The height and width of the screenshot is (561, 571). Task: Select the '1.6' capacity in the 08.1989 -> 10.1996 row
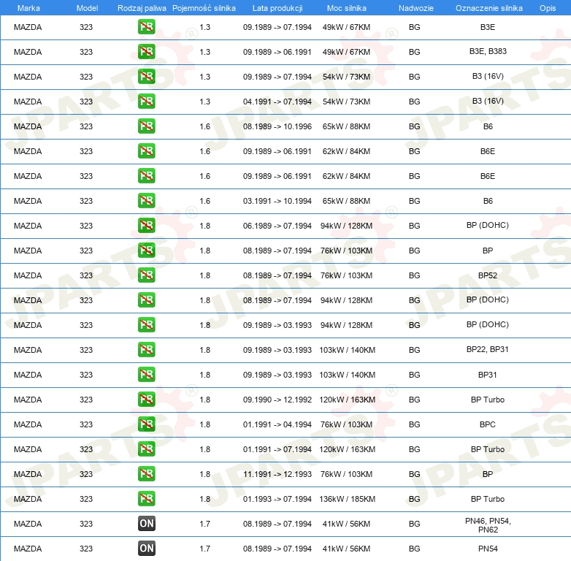pyautogui.click(x=205, y=126)
